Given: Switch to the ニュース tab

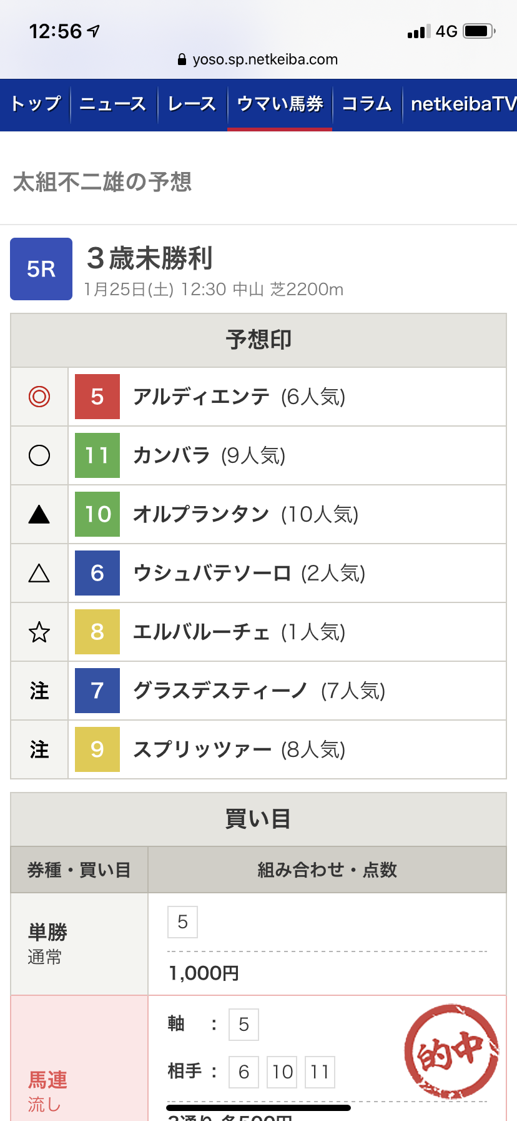Looking at the screenshot, I should point(113,104).
